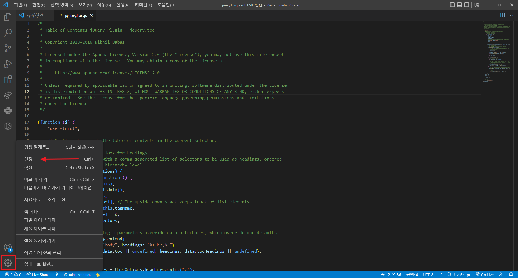Choose 다음에서 바로 가기 키 마이그레이션 entry
518x278 pixels.
click(x=59, y=188)
